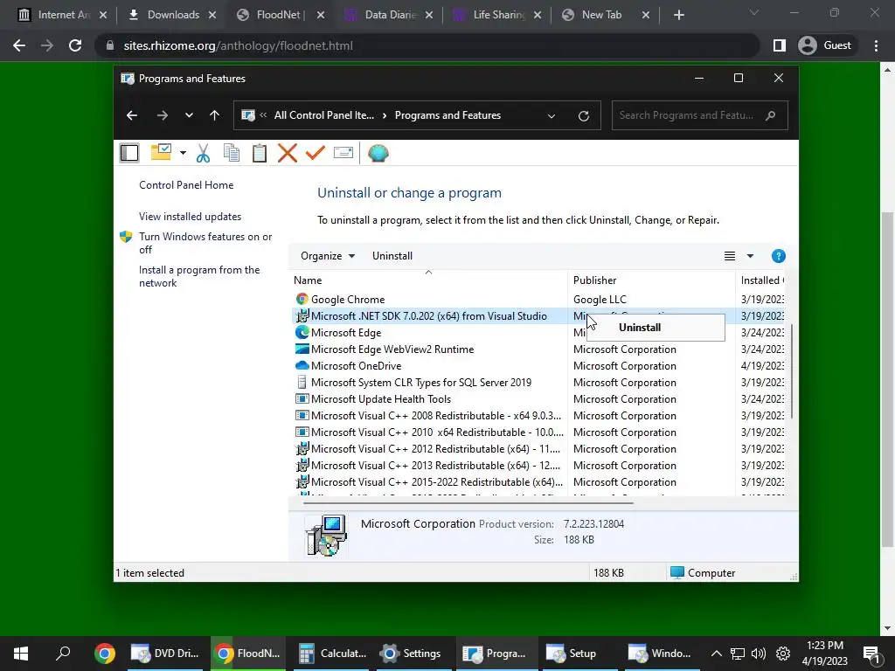Click the vertical scrollbar of program list

(792, 370)
